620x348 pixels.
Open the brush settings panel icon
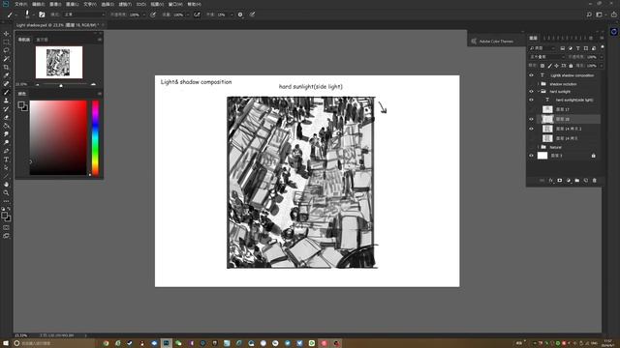tap(42, 14)
